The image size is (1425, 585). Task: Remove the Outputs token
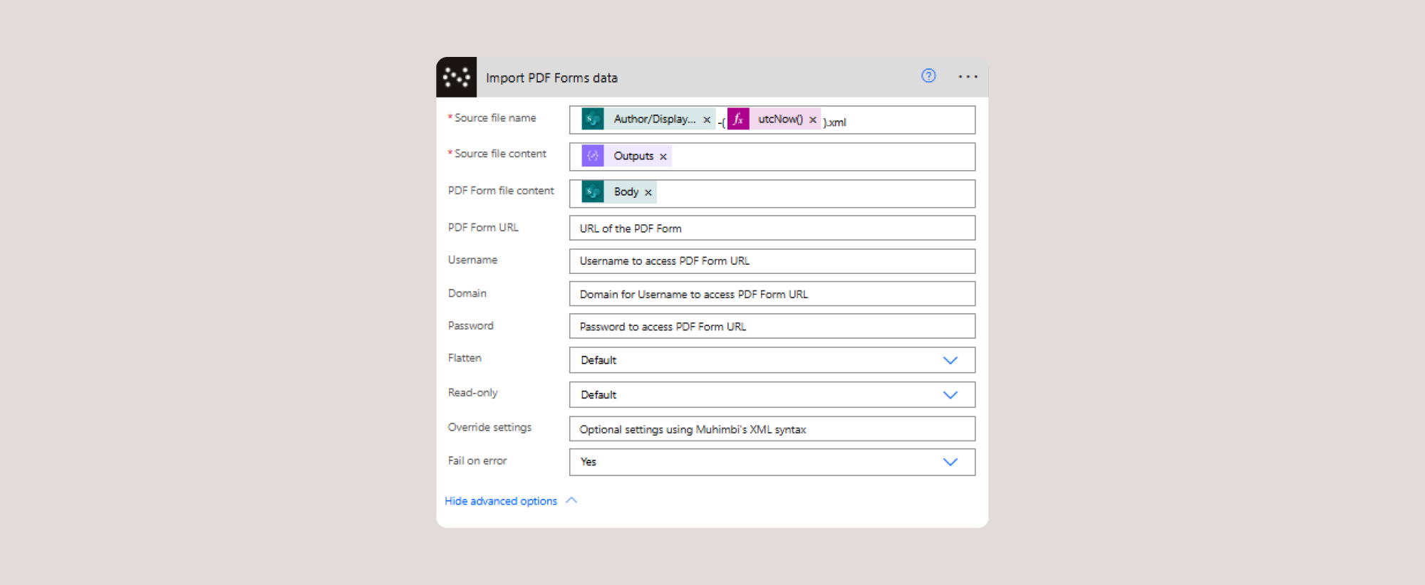pyautogui.click(x=663, y=157)
